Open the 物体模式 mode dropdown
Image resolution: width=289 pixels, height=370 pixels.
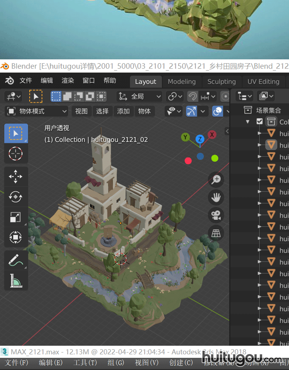(37, 111)
